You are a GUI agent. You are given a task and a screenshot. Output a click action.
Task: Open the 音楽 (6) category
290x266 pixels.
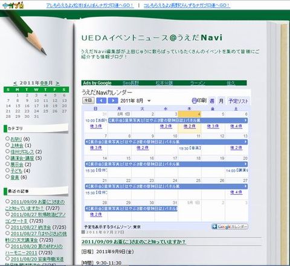click(x=14, y=177)
